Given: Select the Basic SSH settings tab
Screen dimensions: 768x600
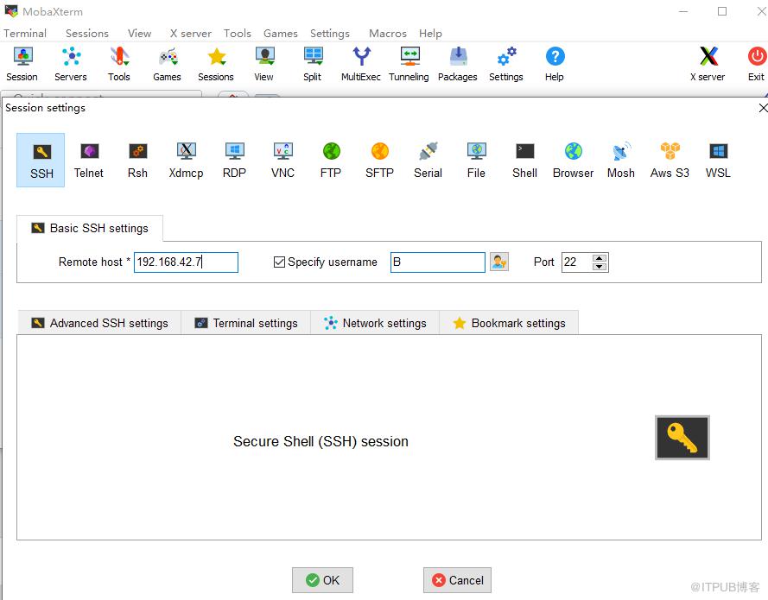Looking at the screenshot, I should point(90,228).
